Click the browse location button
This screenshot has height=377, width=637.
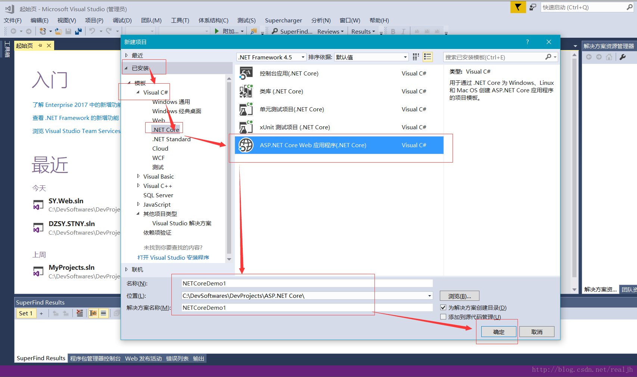(x=460, y=296)
